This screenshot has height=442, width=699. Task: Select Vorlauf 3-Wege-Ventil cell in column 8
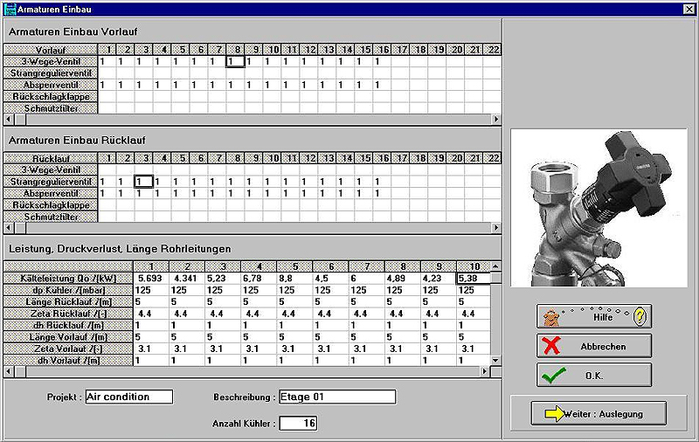click(236, 62)
